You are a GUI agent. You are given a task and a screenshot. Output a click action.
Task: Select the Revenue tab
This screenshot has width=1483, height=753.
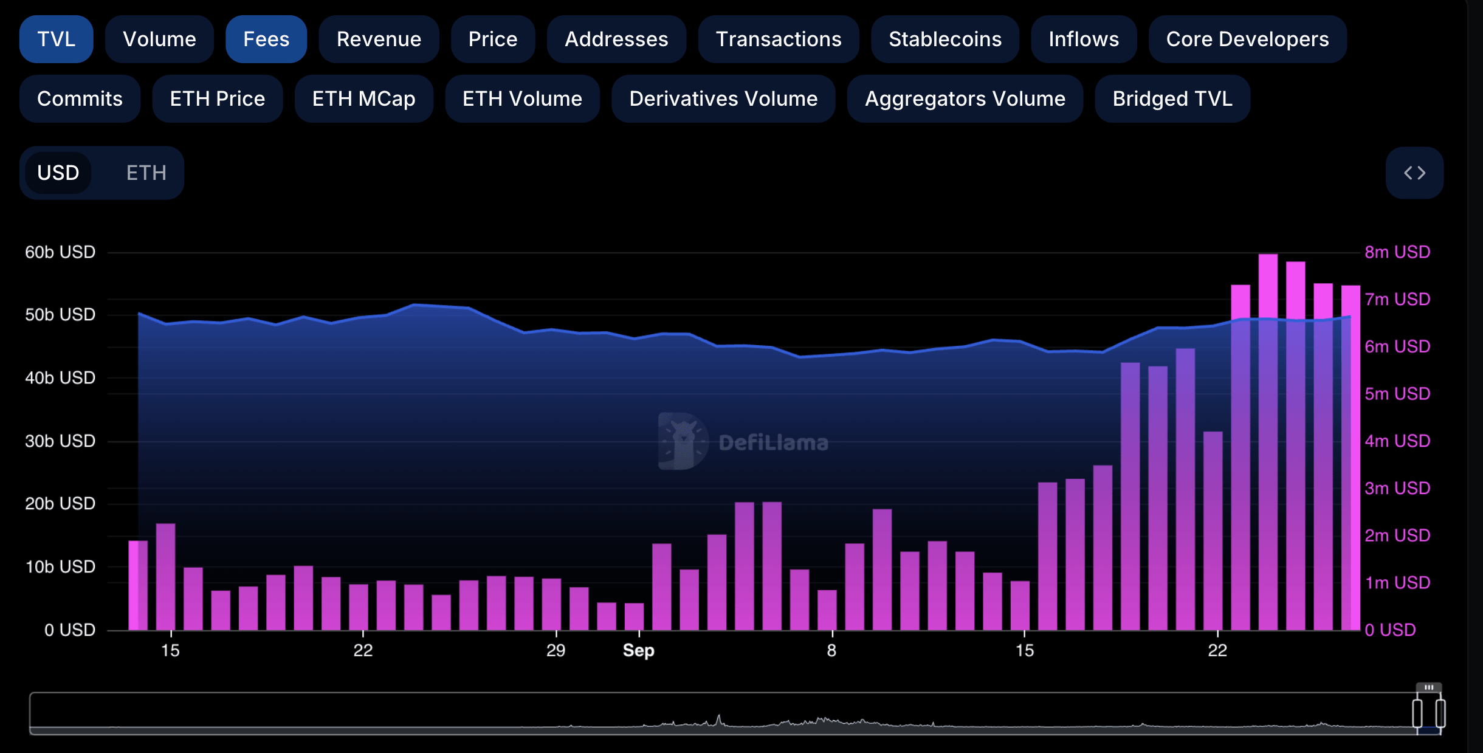[x=377, y=38]
